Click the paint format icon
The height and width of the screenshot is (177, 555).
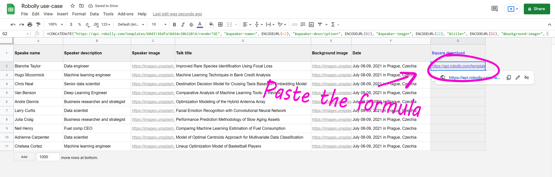click(x=38, y=25)
